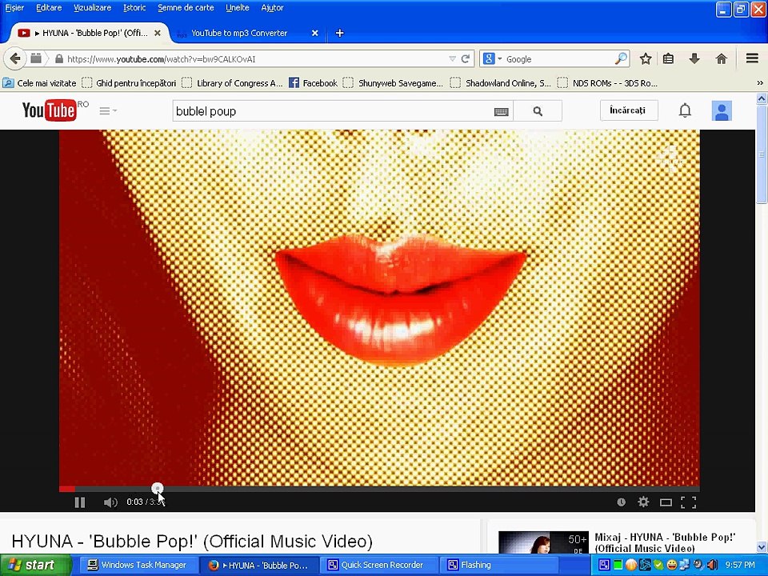Open Ghid pentru începători bookmark

point(129,82)
